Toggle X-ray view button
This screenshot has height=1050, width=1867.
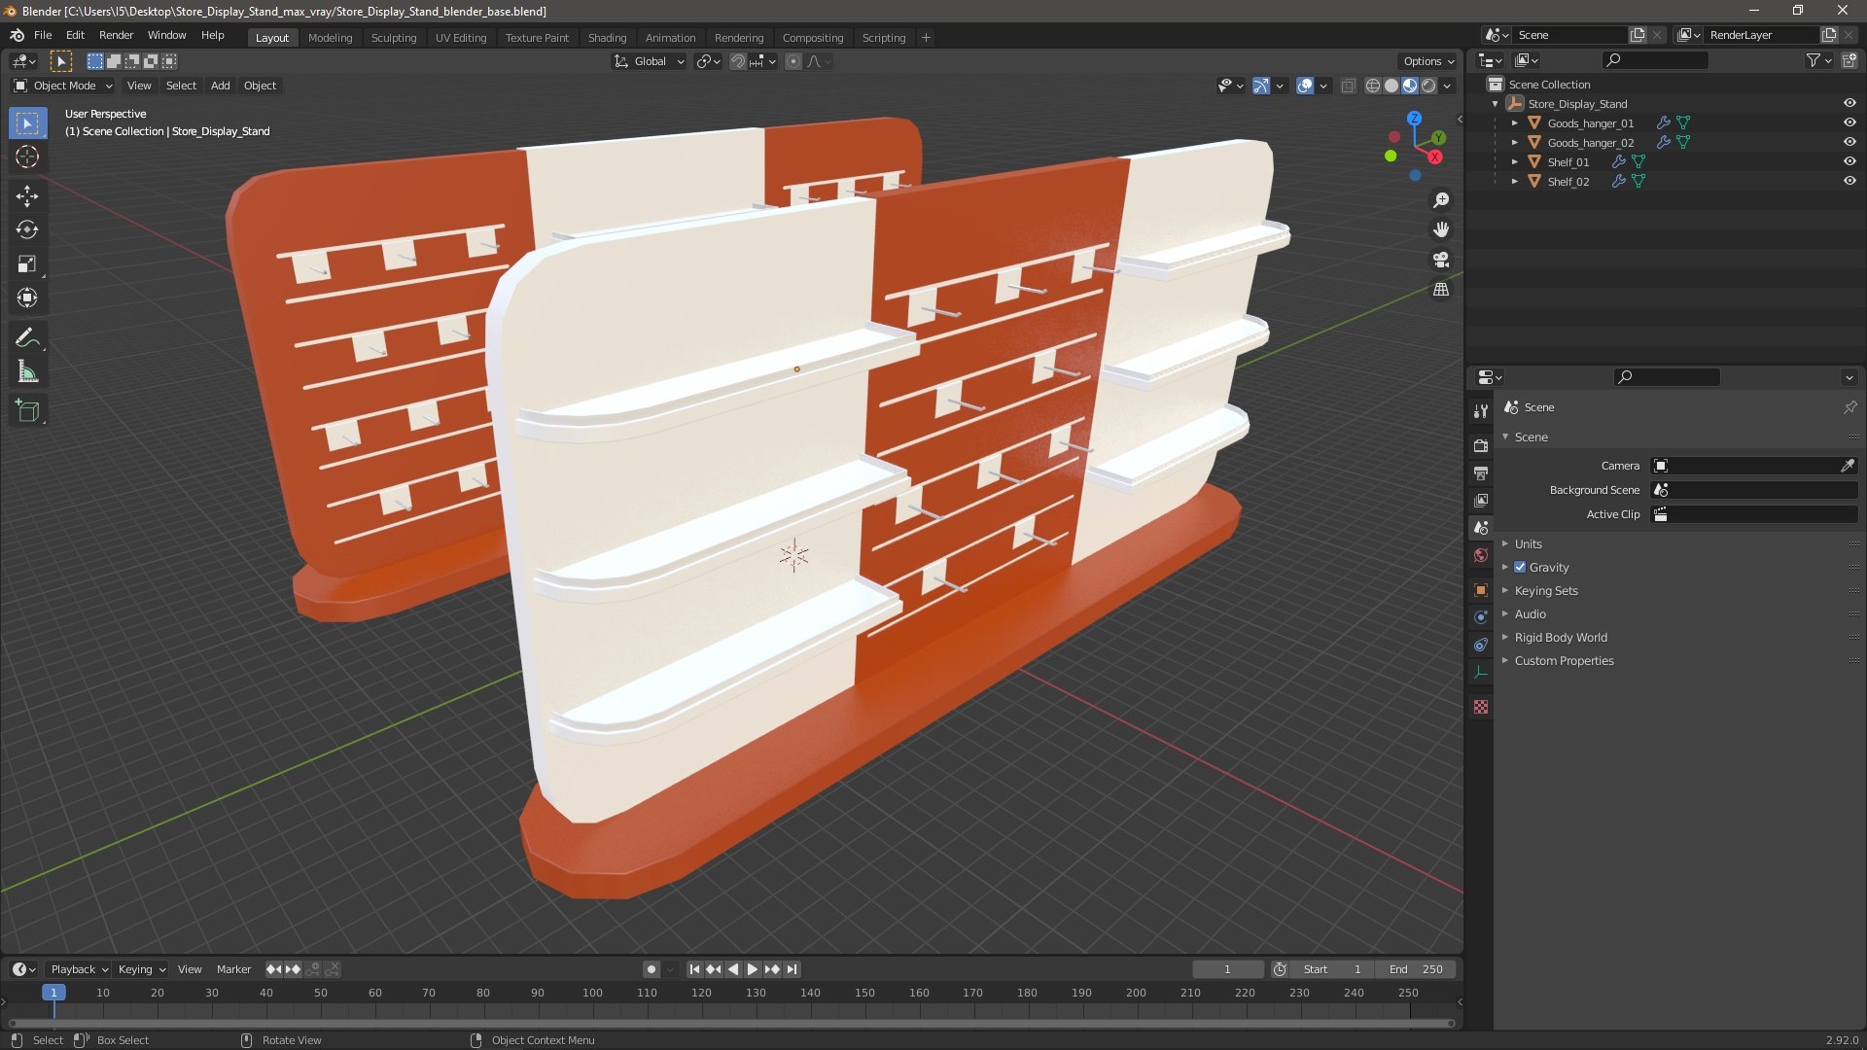click(x=1349, y=86)
